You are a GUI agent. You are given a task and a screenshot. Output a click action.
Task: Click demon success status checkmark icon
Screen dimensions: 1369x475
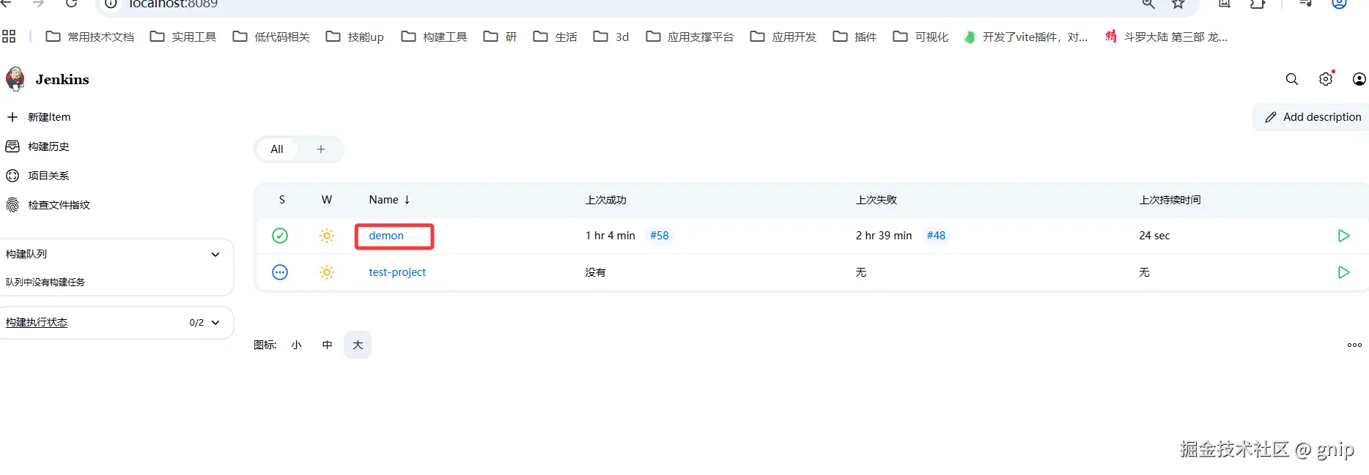[x=280, y=236]
